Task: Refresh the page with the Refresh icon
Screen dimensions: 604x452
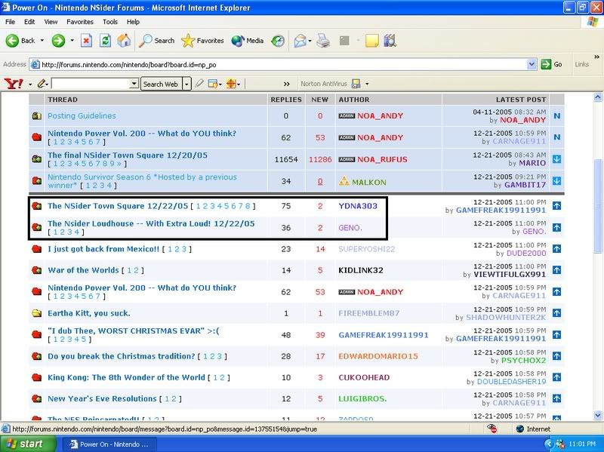Action: [x=105, y=41]
